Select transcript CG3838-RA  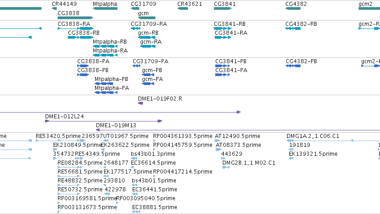(x=74, y=24)
